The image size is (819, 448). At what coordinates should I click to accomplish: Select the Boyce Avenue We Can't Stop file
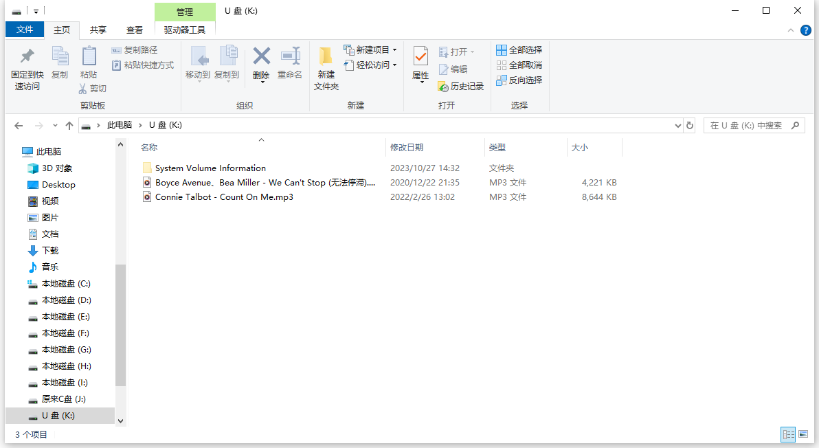click(265, 183)
